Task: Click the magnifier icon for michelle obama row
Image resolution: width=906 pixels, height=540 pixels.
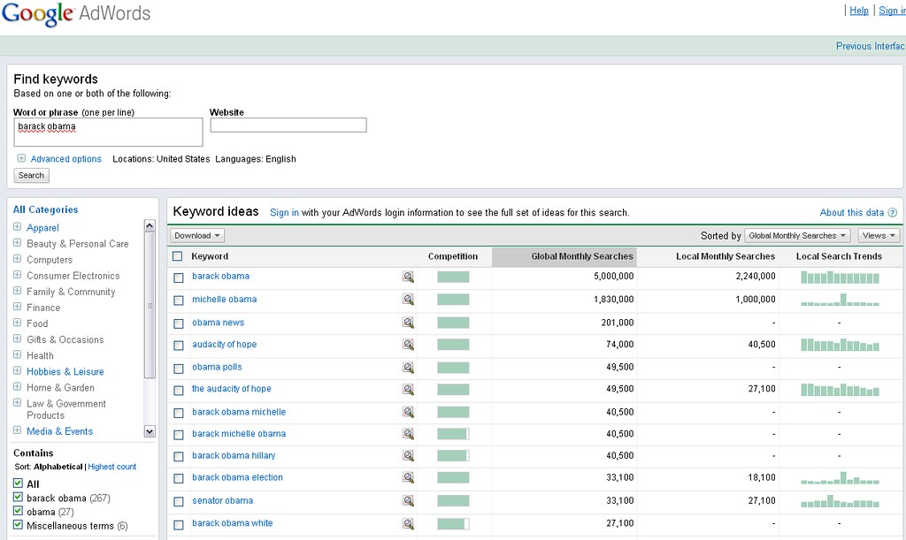Action: point(409,300)
